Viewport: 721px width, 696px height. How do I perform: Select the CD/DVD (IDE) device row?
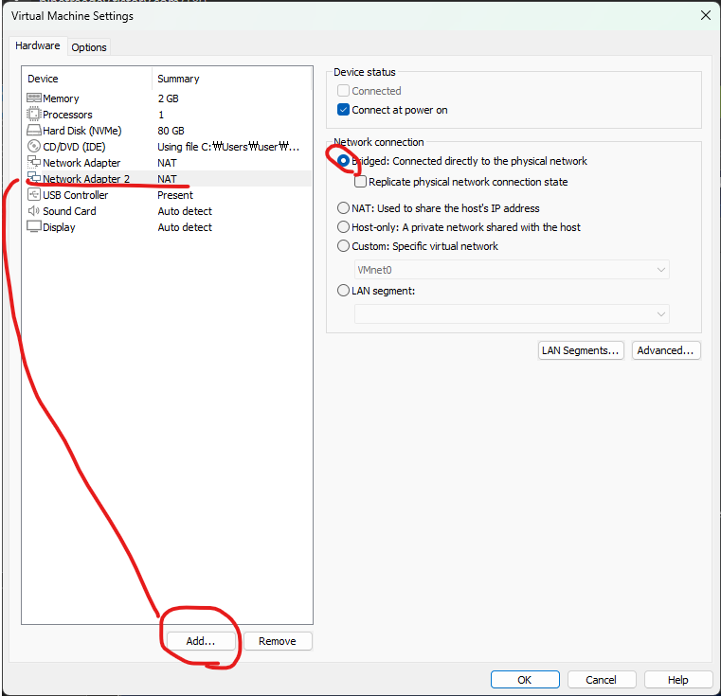coord(169,146)
